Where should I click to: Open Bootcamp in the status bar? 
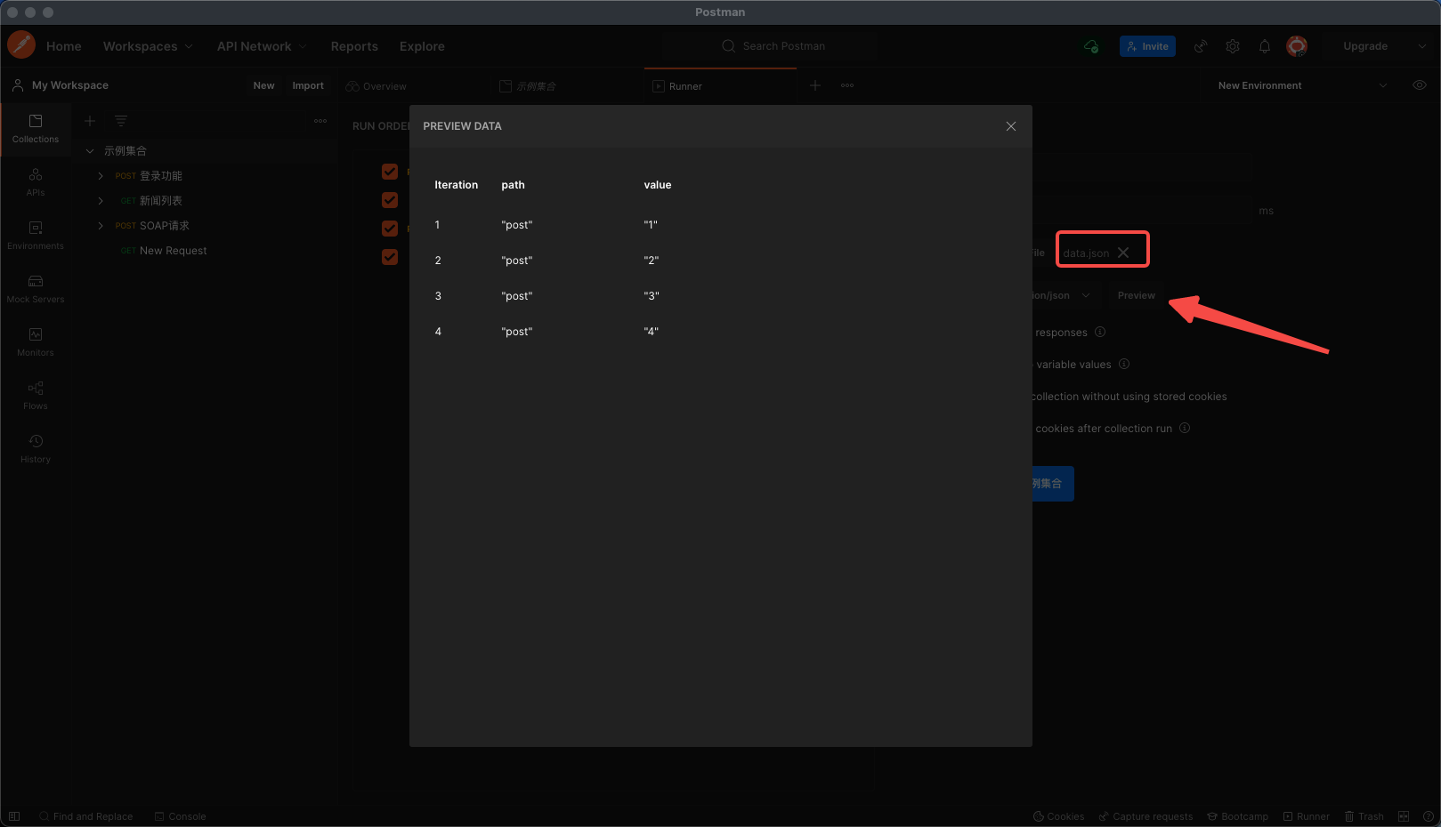pos(1237,816)
